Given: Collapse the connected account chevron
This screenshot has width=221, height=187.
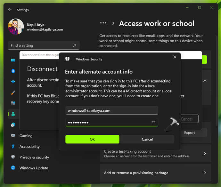Looking at the screenshot, I should (x=205, y=81).
